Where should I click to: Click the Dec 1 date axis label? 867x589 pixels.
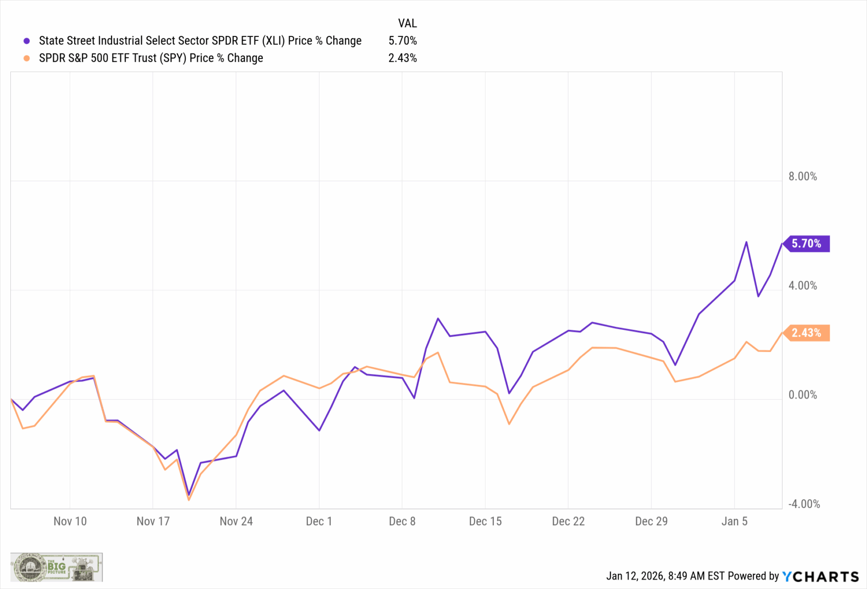(x=319, y=521)
